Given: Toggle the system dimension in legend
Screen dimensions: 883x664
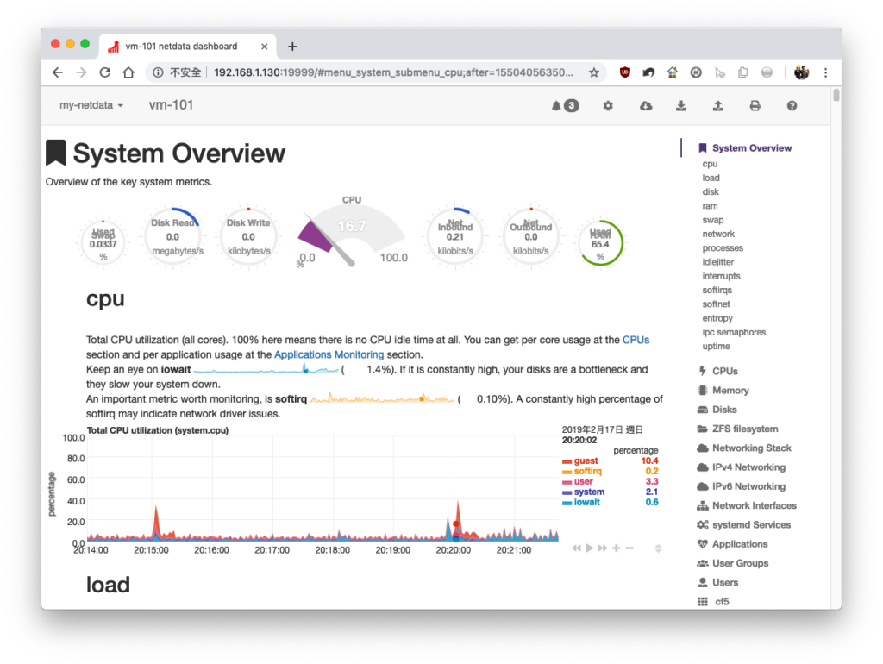Looking at the screenshot, I should pyautogui.click(x=589, y=492).
